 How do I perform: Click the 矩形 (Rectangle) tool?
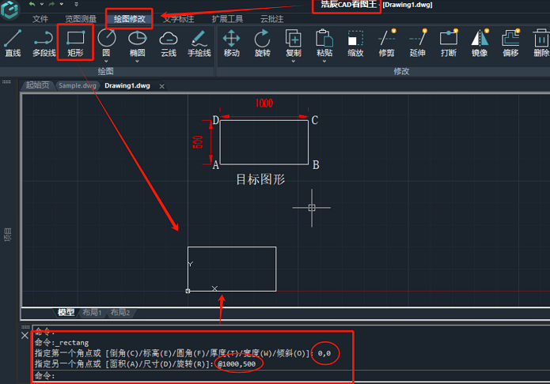pos(75,43)
